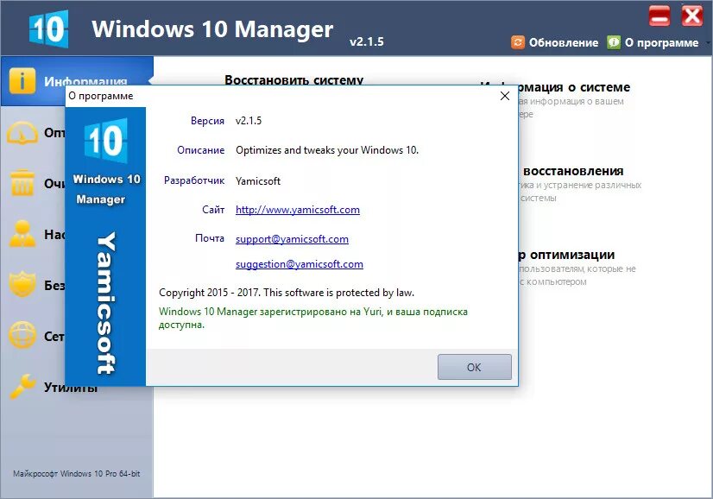Viewport: 713px width, 499px height.
Task: Close the Windows 10 Manager main window
Action: 691,16
